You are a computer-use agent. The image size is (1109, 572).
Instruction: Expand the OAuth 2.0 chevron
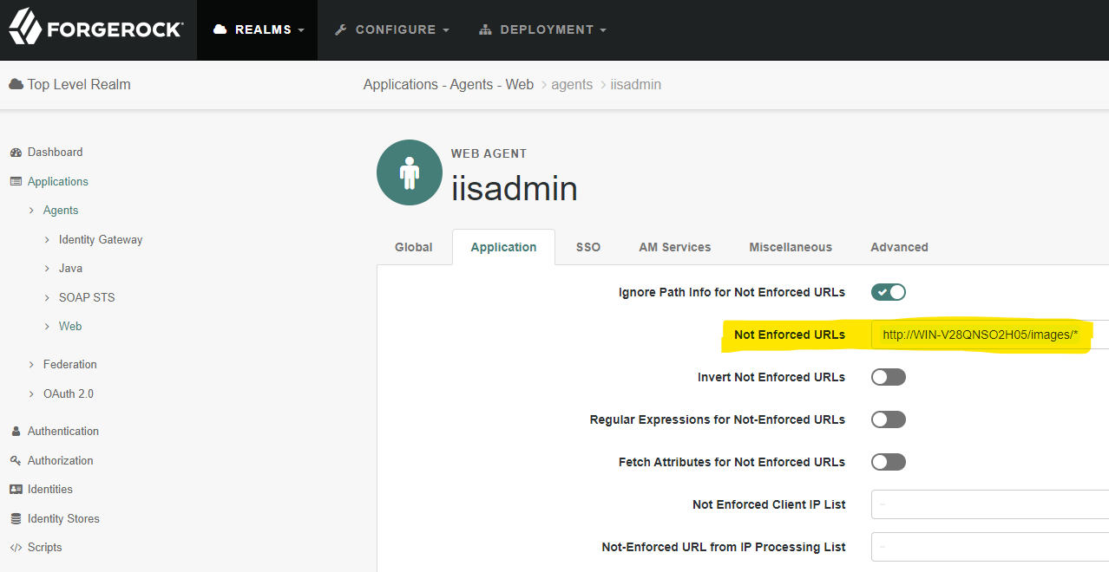[x=32, y=394]
